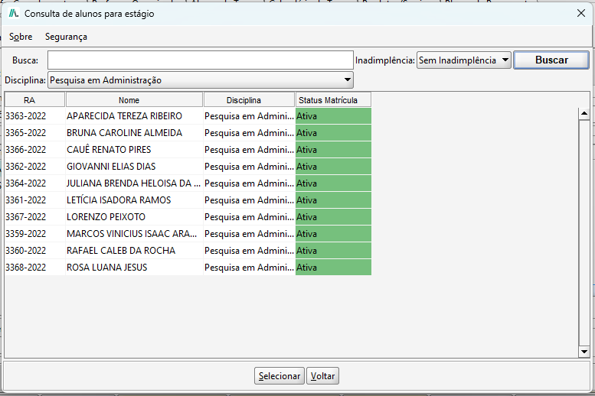Sort by the Nome column header
Image resolution: width=595 pixels, height=396 pixels.
point(134,100)
